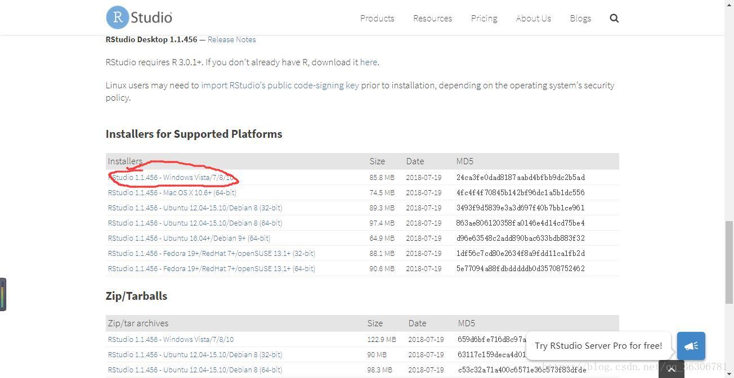Open the search magnifier icon
The height and width of the screenshot is (378, 734).
click(614, 18)
